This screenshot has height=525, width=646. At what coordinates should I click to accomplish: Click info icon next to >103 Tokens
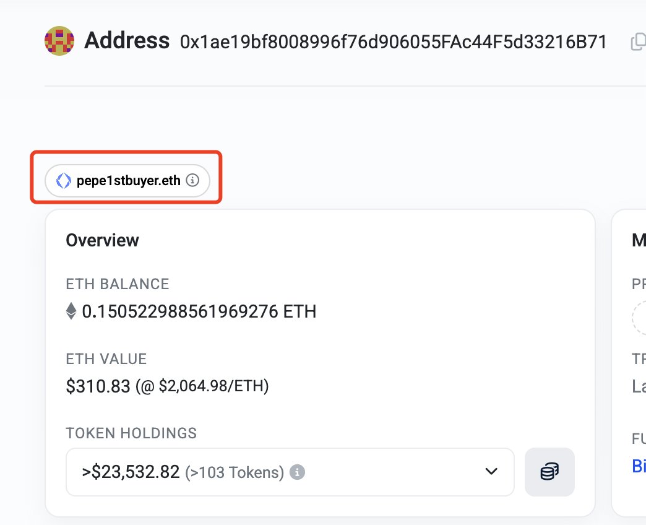[298, 472]
